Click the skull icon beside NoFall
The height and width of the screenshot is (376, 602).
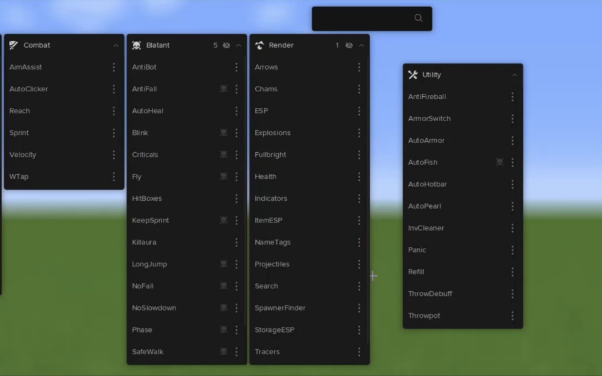point(224,286)
